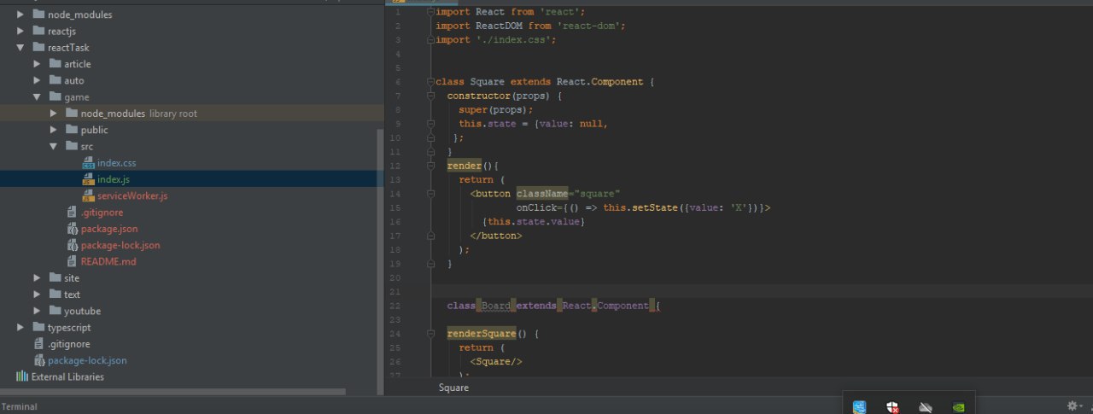
Task: Click the NVIDIA tray icon
Action: point(959,407)
